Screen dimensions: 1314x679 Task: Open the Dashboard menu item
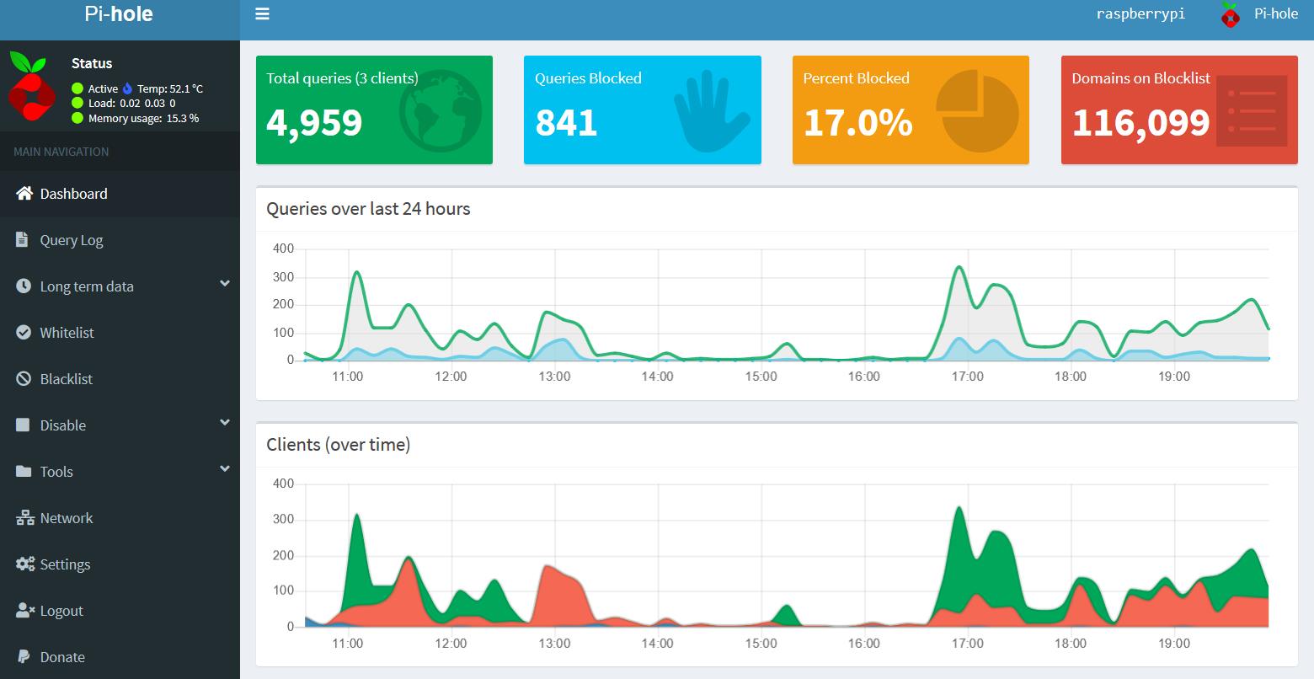pos(120,194)
